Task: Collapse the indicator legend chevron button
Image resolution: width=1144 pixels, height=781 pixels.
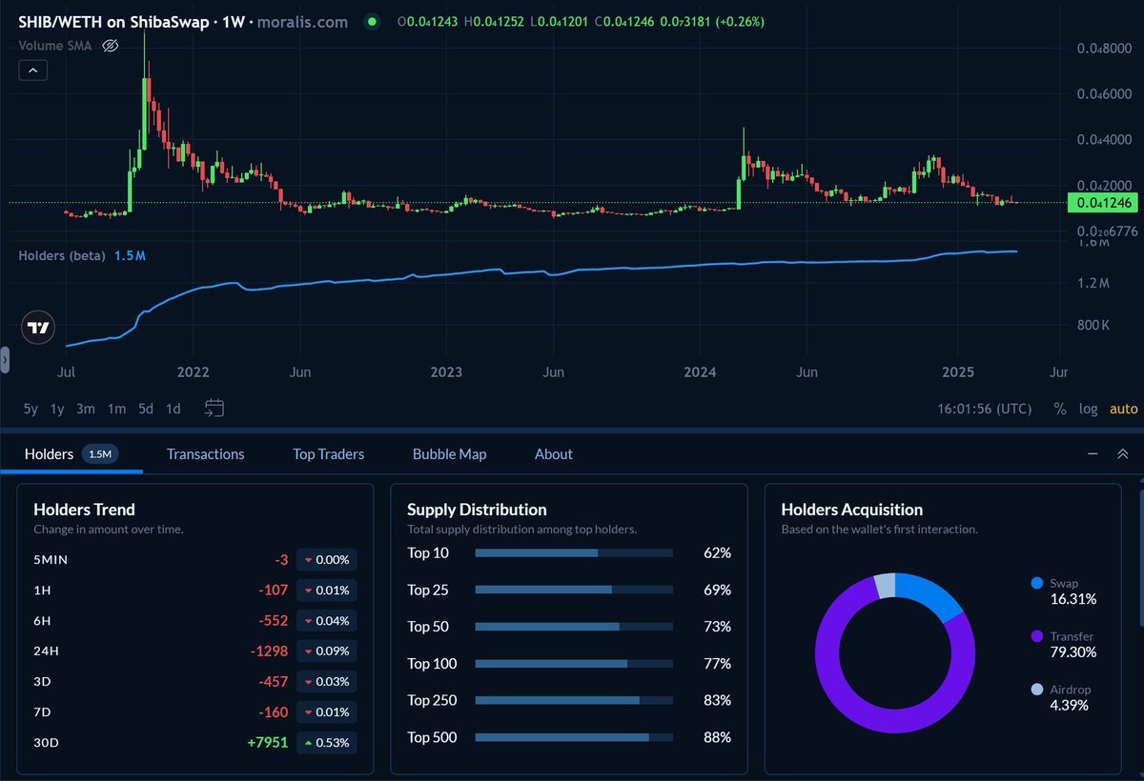Action: 32,70
